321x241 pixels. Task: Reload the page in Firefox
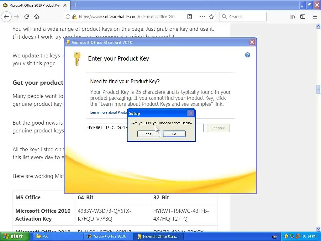[x=27, y=17]
